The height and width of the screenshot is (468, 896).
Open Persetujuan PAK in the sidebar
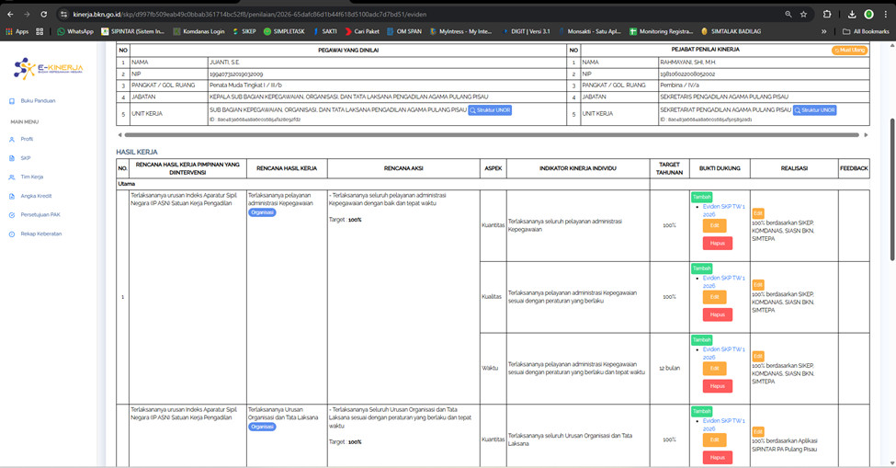tap(40, 214)
